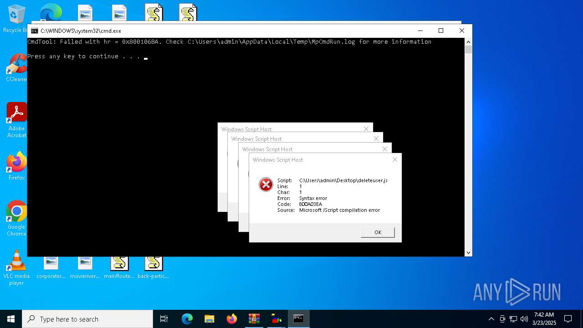Screen dimensions: 583x328
Task: Launch Microsoft Edge from the taskbar
Action: pos(187,319)
